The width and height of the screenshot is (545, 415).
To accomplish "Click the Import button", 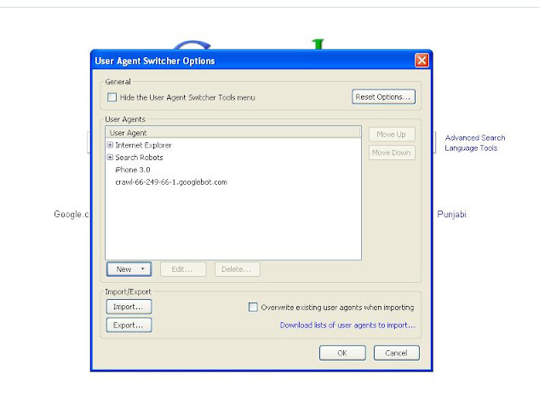I will (129, 307).
